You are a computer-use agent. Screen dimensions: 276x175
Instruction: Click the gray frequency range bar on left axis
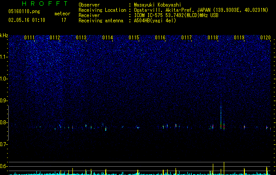click(8, 123)
